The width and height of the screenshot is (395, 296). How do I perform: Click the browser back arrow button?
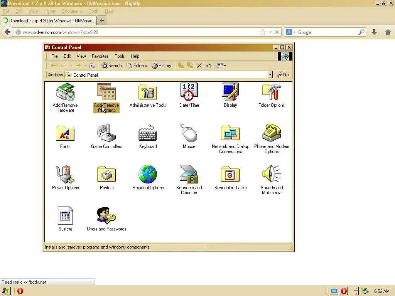click(8, 32)
